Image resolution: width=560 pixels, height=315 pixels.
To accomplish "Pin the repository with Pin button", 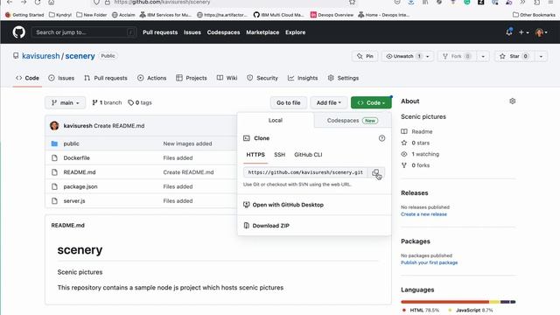I will coord(365,56).
